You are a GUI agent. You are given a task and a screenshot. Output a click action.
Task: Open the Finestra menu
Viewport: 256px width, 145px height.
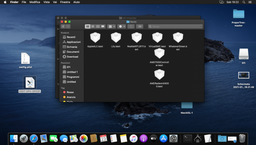[65, 2]
